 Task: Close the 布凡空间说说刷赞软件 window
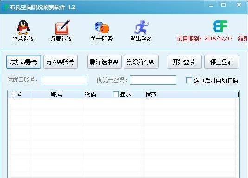[239, 5]
